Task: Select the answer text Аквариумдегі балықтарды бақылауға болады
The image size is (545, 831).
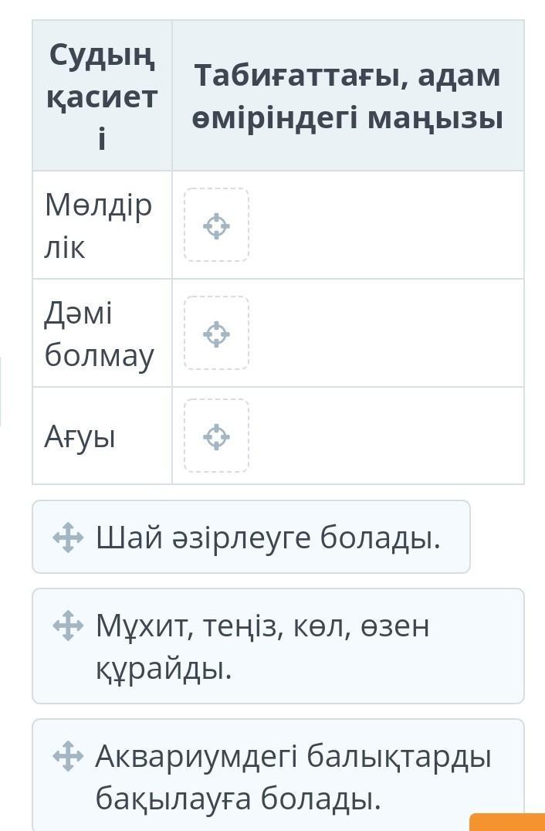Action: coord(293,777)
